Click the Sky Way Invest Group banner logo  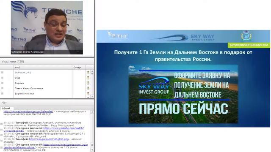point(154,86)
